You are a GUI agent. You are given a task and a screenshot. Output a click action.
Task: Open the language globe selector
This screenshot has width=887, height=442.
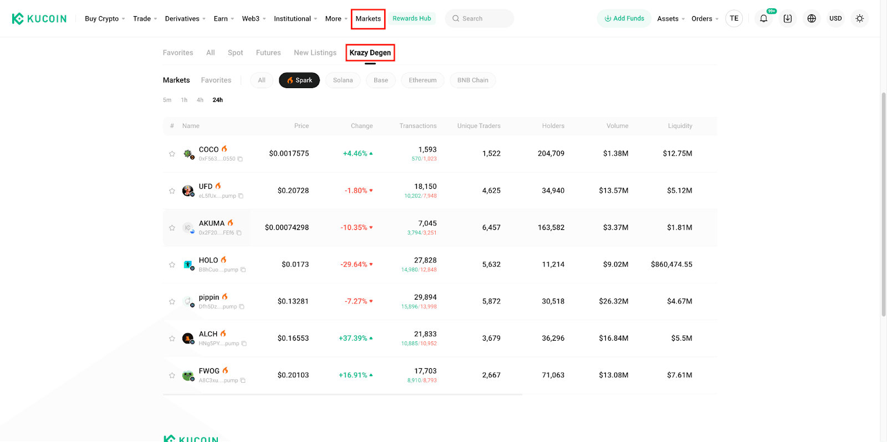[812, 19]
